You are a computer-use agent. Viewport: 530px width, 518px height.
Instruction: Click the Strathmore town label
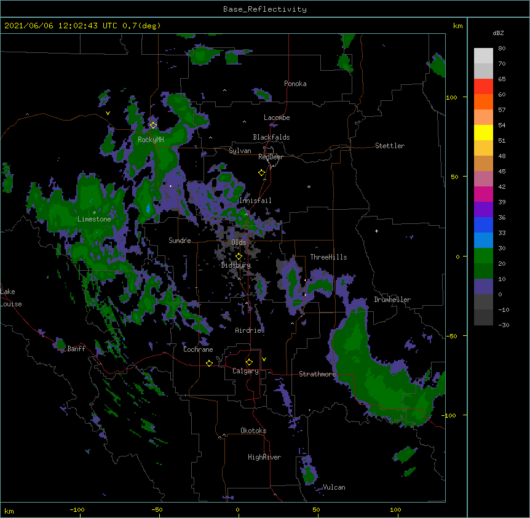(x=317, y=374)
